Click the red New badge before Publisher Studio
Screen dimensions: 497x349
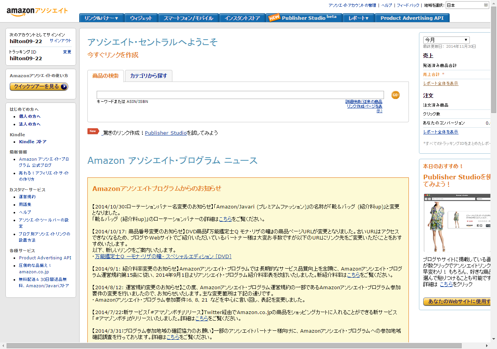pyautogui.click(x=93, y=131)
